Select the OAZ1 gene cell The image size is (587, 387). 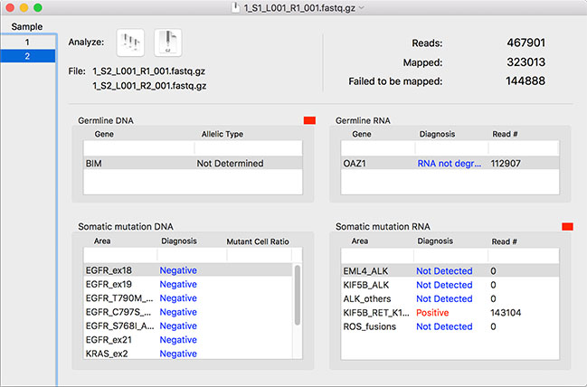(x=355, y=163)
